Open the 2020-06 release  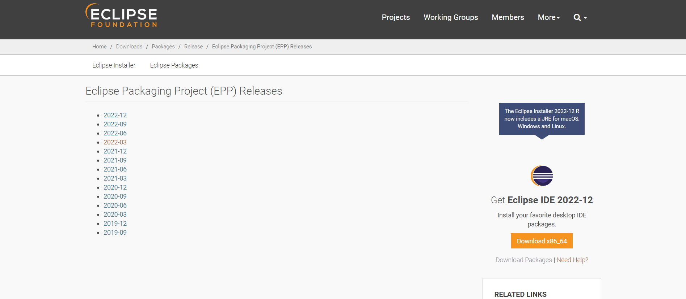(x=115, y=205)
